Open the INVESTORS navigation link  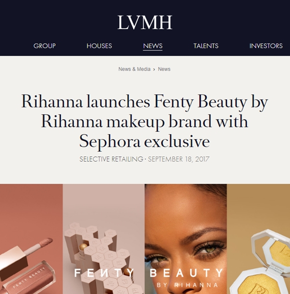(266, 46)
